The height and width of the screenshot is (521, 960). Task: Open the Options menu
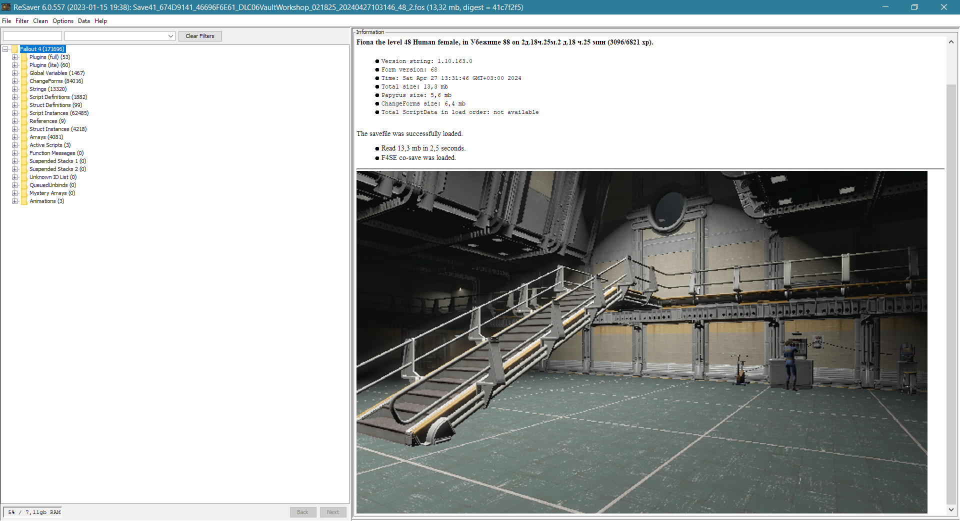63,21
